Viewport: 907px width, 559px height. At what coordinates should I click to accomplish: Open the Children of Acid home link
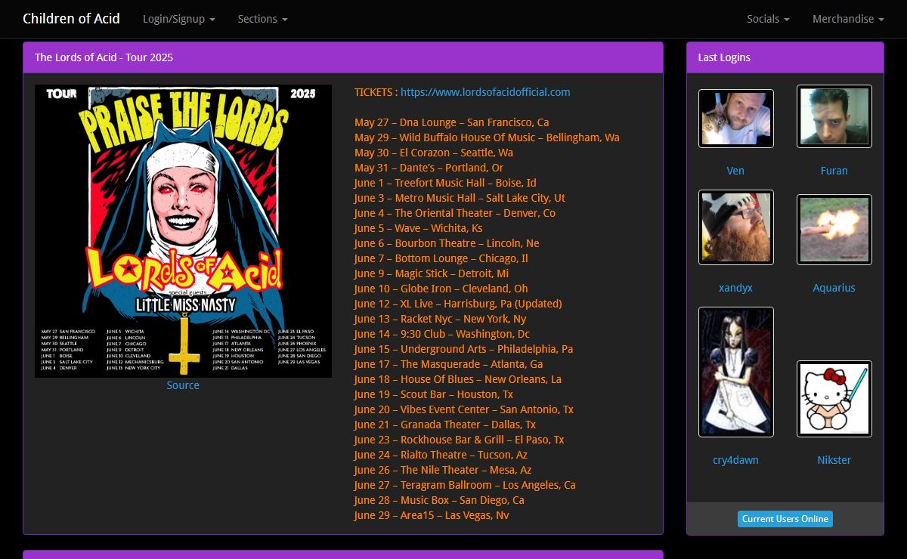(71, 19)
